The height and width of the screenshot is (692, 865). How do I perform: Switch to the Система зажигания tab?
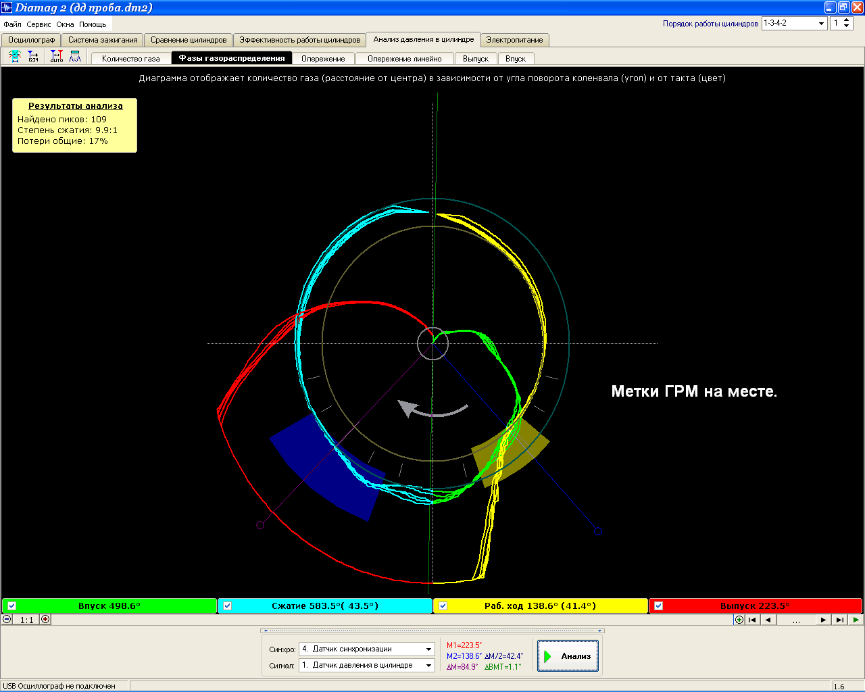coord(103,40)
